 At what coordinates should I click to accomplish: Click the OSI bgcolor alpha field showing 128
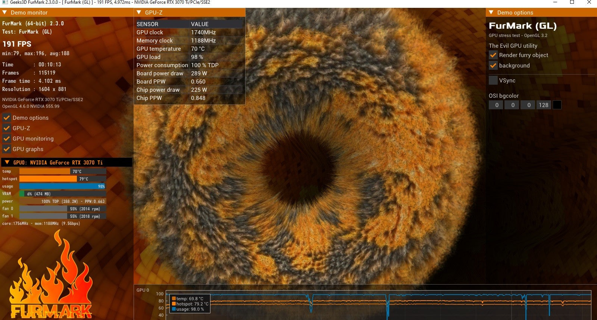click(x=544, y=105)
